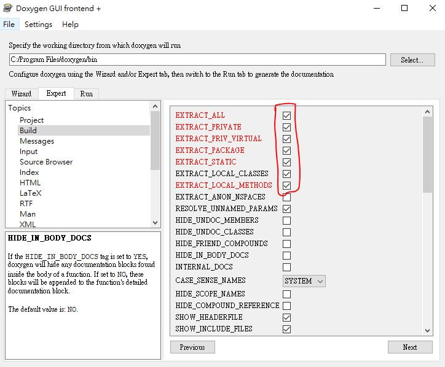This screenshot has width=445, height=367.
Task: Click the EXTRACT_ALL option label
Action: click(200, 115)
